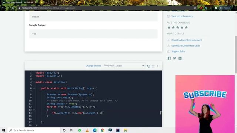Open the Suggest Edits link

(178, 51)
